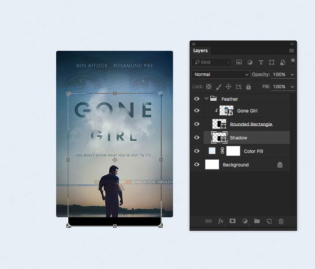Click the Rounded Rectangle layer thumbnail
The image size is (315, 269).
point(219,124)
